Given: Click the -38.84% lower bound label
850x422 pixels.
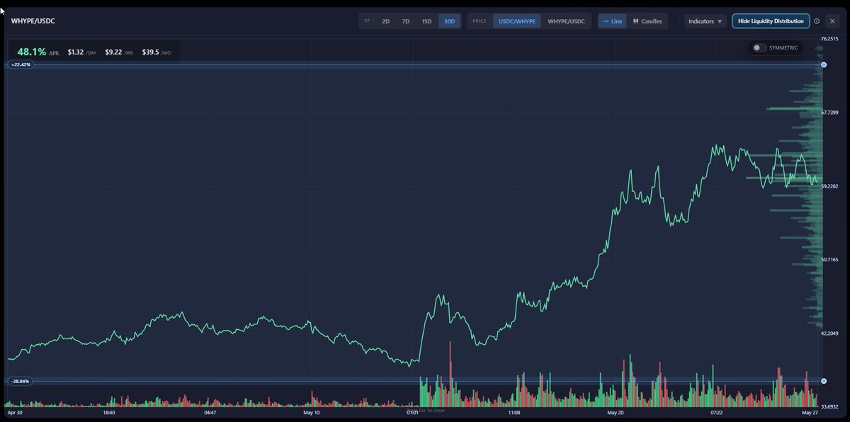Looking at the screenshot, I should (21, 381).
